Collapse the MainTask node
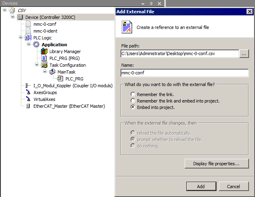This screenshot has width=255, height=197. pyautogui.click(x=45, y=71)
